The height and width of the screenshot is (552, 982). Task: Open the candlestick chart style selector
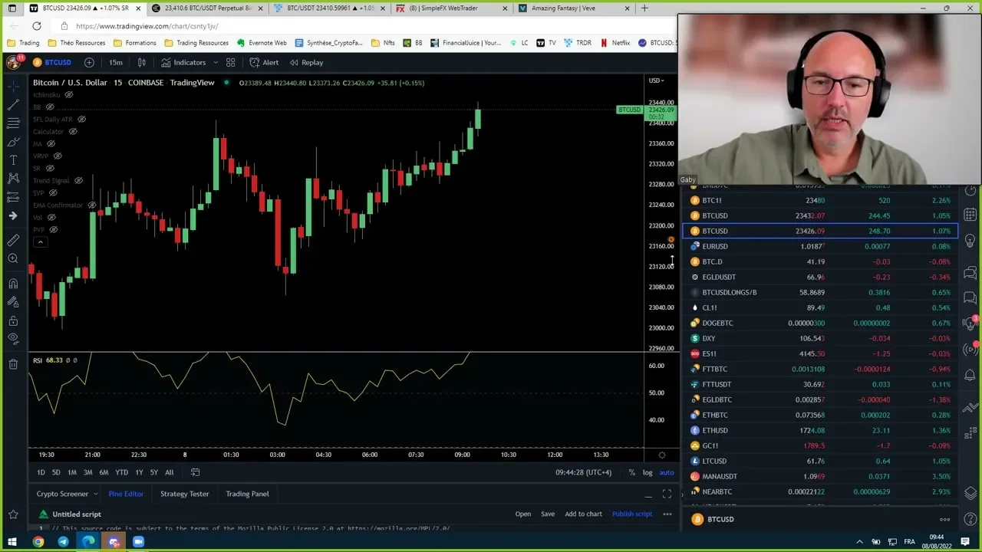tap(141, 62)
